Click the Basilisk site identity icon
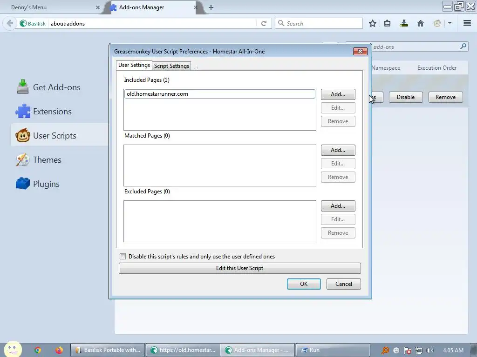Viewport: 477px width, 357px height. (23, 23)
